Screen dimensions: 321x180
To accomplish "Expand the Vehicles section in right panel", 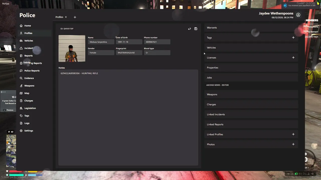I will click(x=251, y=47).
